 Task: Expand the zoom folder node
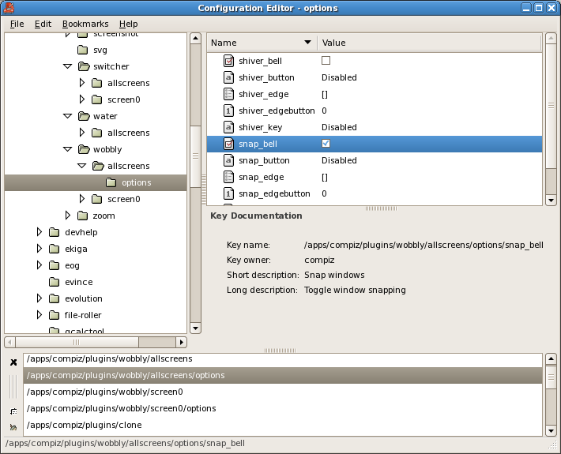click(x=68, y=216)
